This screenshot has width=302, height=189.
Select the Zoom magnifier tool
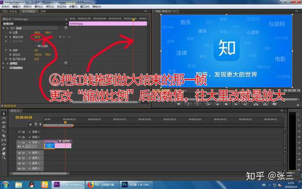[4, 158]
